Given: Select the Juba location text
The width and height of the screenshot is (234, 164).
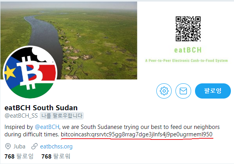Looking at the screenshot, I should pos(19,146).
